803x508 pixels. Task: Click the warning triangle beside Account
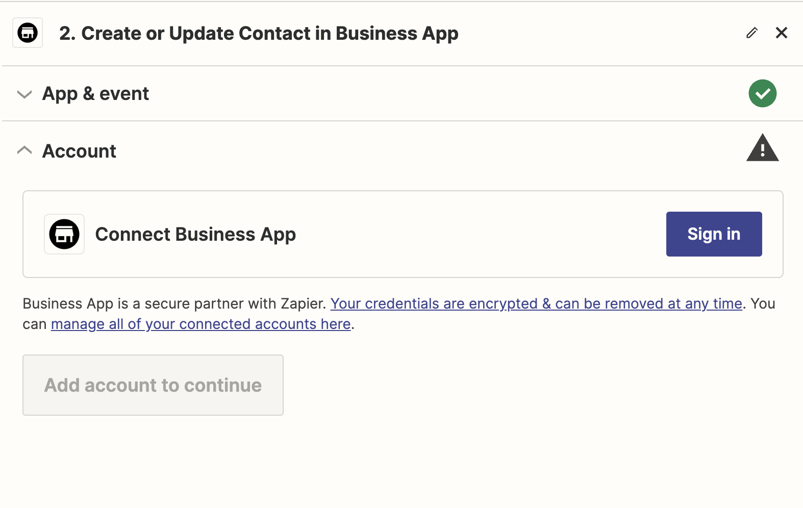[x=762, y=148]
